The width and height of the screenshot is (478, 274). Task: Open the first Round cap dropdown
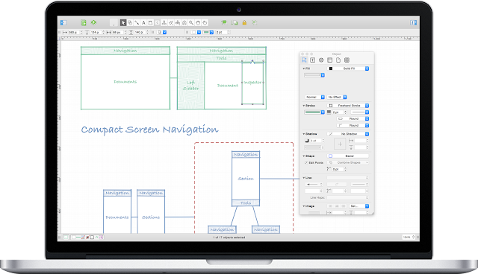[353, 119]
